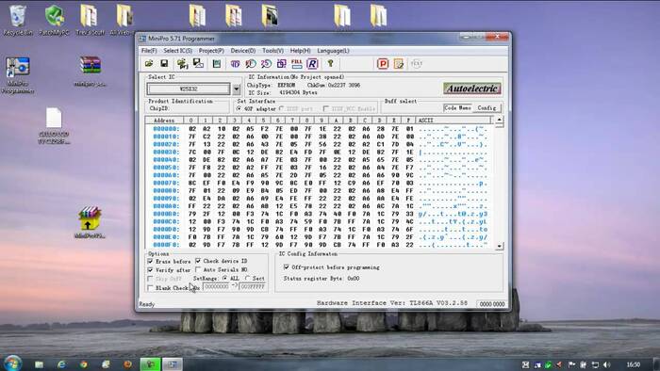Open the Select IC(S) menu

(x=177, y=51)
